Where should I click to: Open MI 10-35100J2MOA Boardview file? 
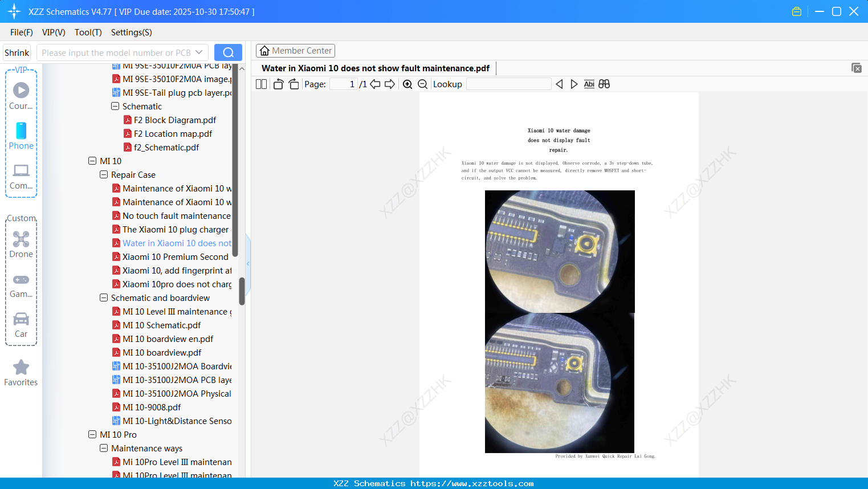click(x=172, y=366)
